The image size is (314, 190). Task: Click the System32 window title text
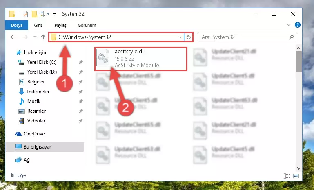(x=73, y=14)
